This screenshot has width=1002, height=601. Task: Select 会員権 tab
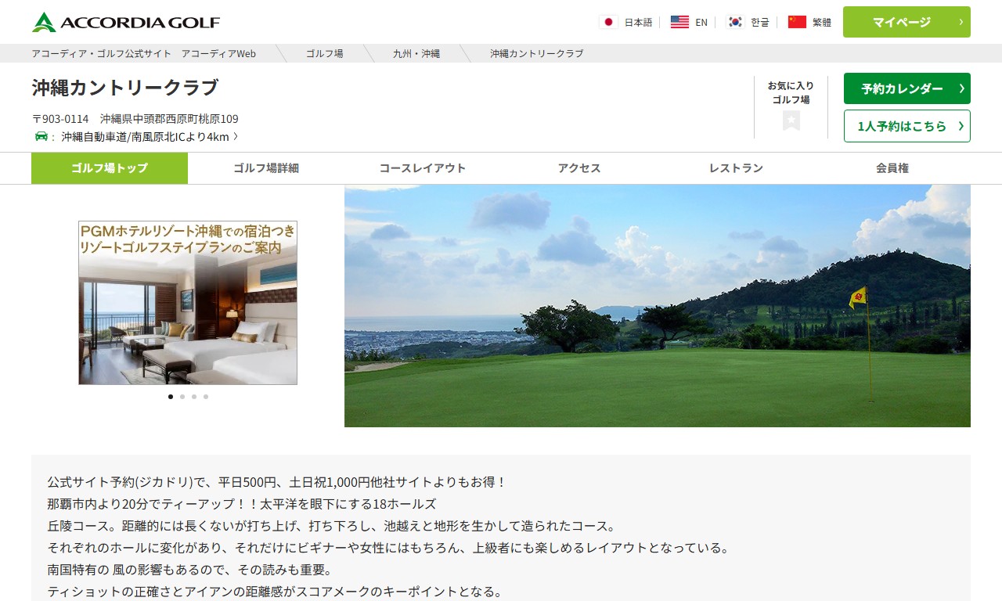click(892, 168)
